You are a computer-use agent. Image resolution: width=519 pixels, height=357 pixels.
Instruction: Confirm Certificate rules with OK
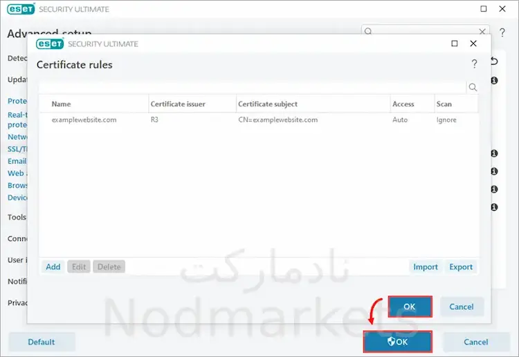pyautogui.click(x=410, y=307)
